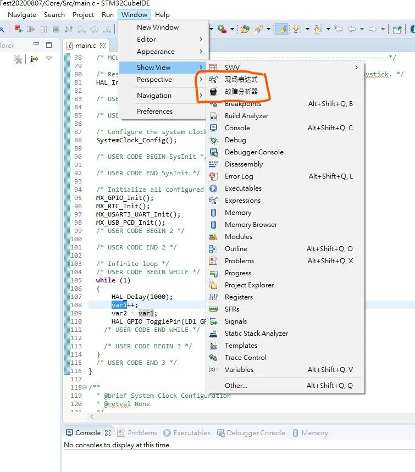415x472 pixels.
Task: Open the 现场表达式 view
Action: point(285,80)
